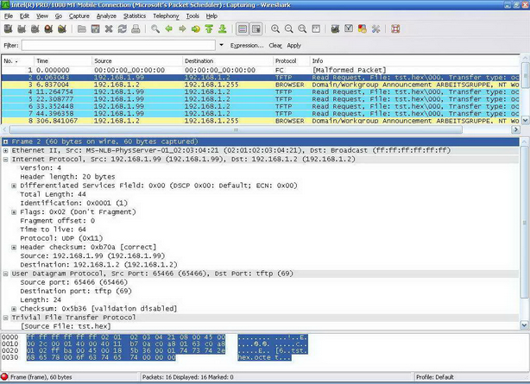Click the Zoom in toolbar icon
The width and height of the screenshot is (530, 384).
275,29
